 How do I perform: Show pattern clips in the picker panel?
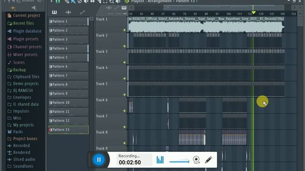click(x=54, y=12)
